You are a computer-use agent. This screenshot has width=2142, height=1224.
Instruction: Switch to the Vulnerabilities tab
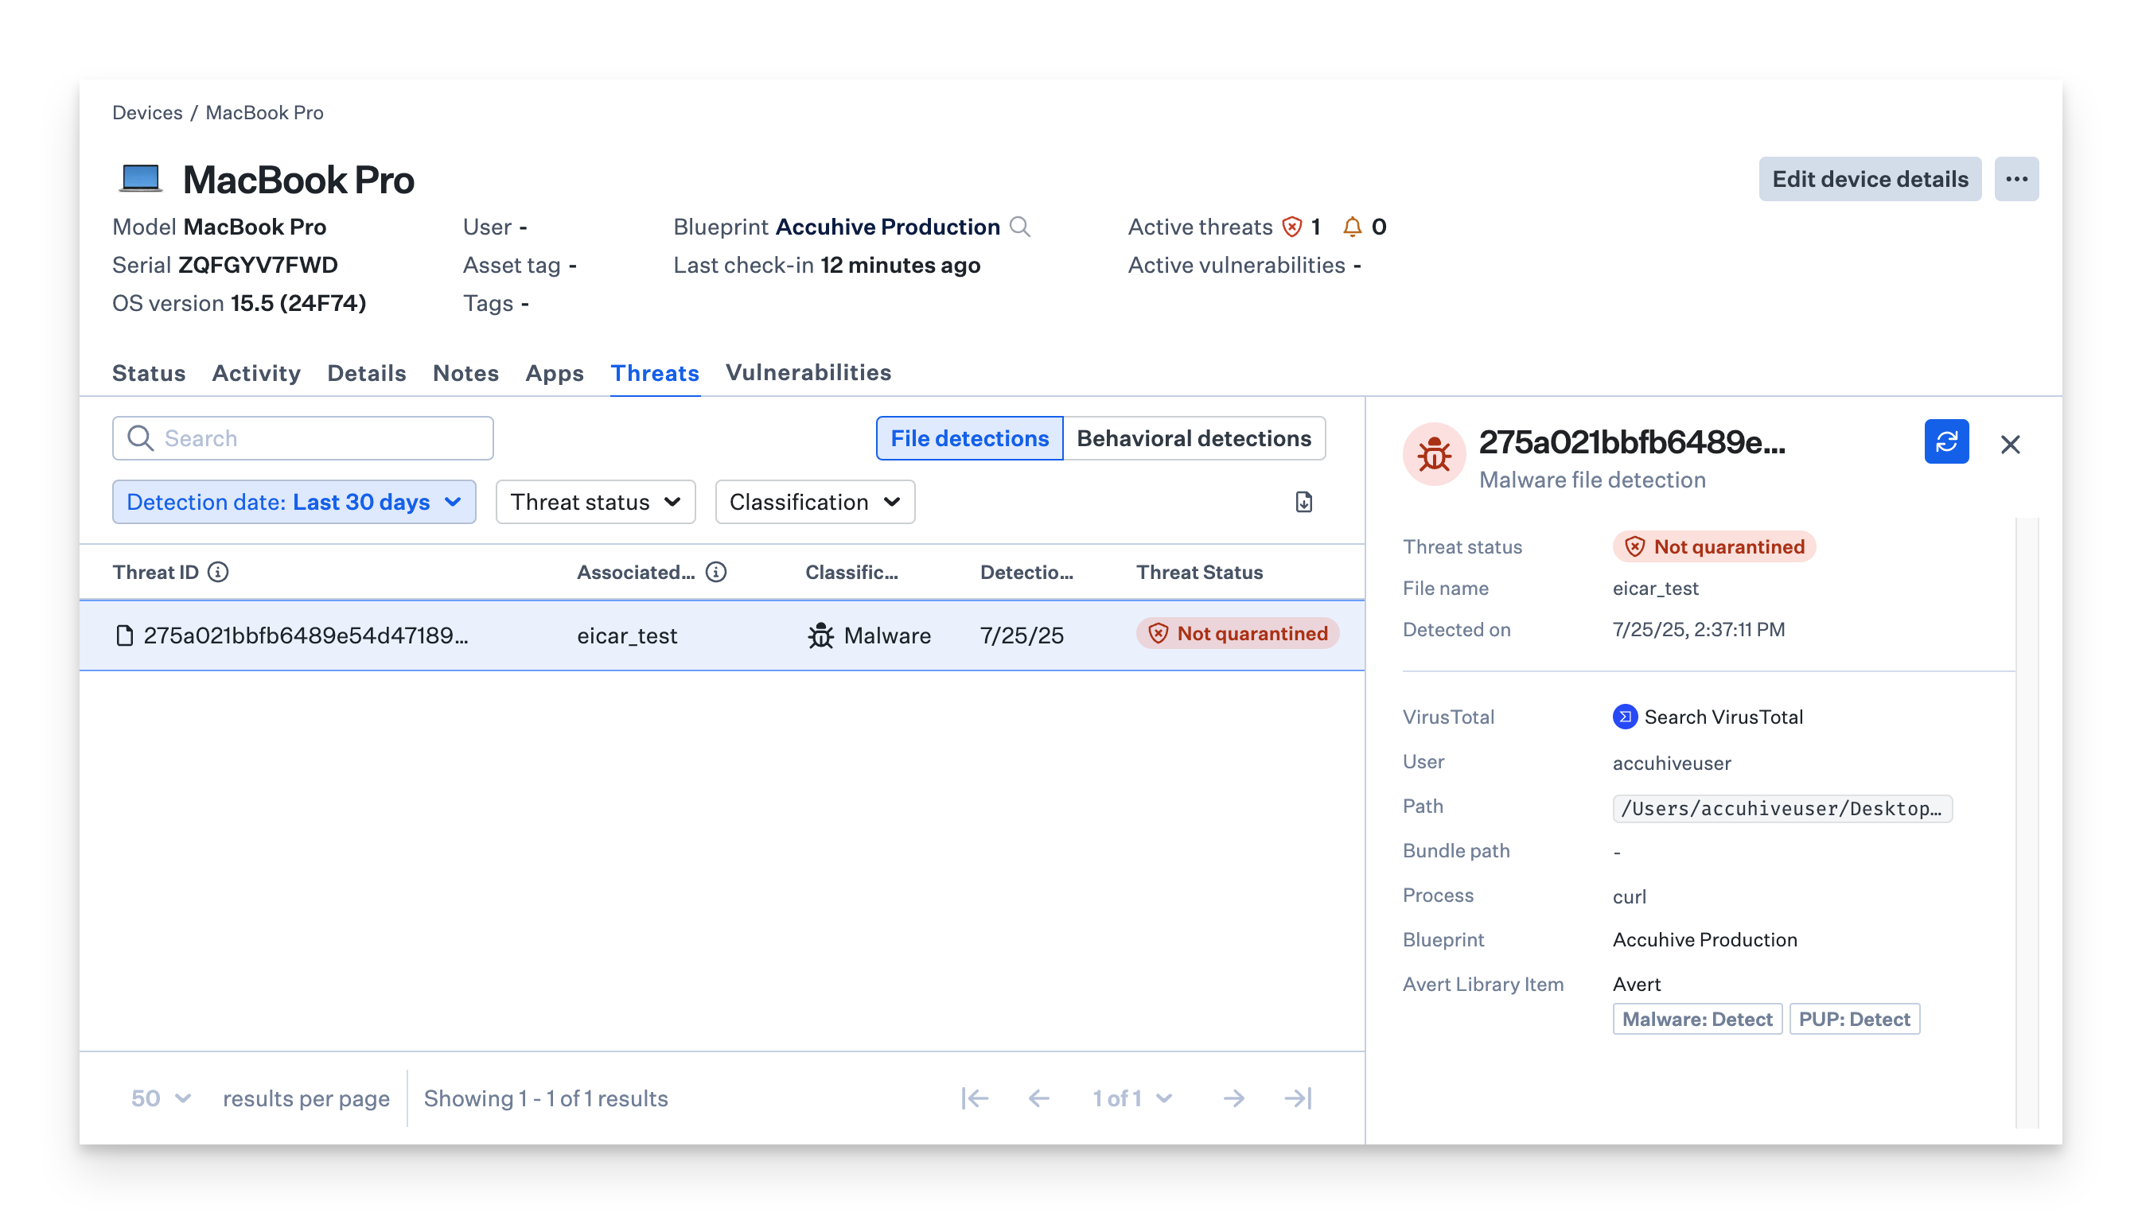click(808, 372)
